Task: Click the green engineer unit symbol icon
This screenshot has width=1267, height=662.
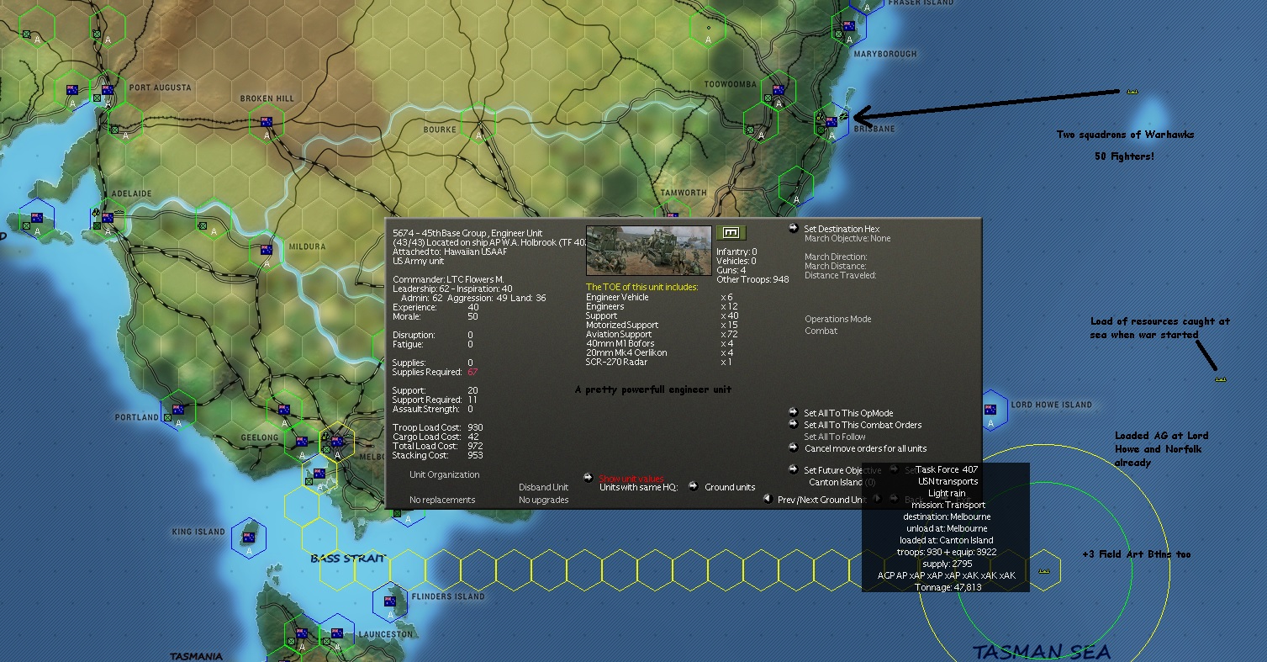Action: point(731,232)
